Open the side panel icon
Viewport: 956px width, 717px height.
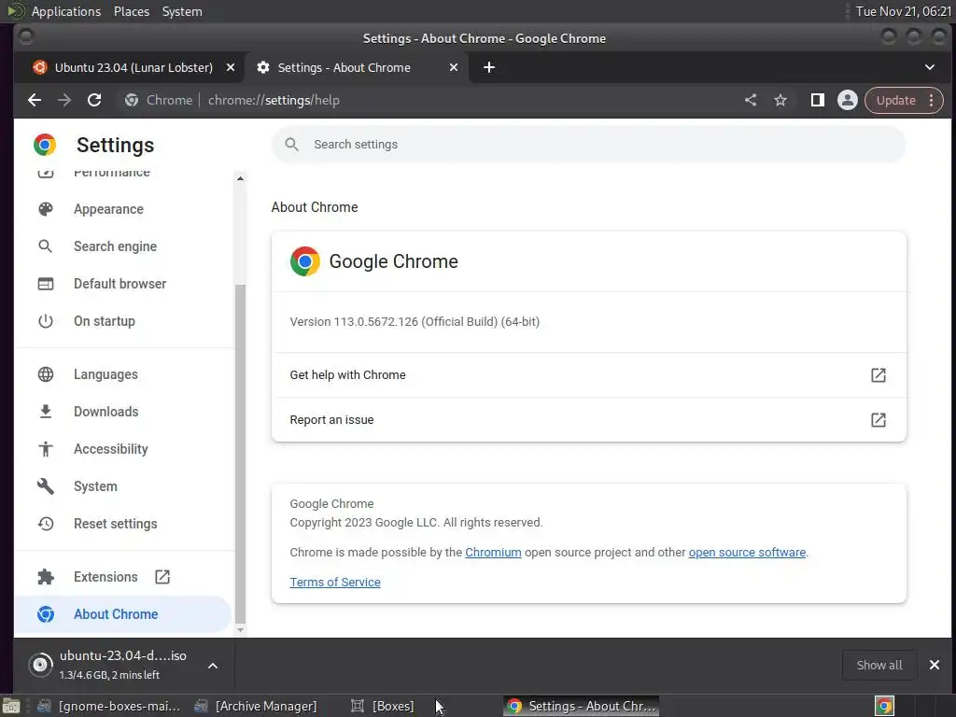click(x=818, y=100)
